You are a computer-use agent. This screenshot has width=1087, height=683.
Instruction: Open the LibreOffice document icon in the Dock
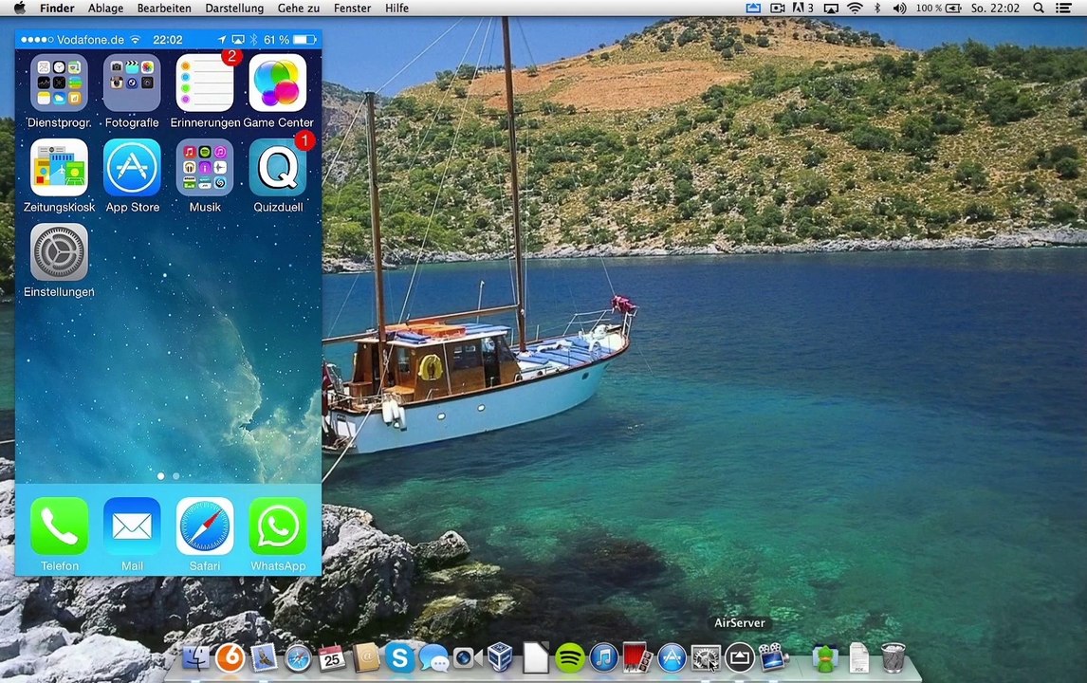pyautogui.click(x=535, y=657)
